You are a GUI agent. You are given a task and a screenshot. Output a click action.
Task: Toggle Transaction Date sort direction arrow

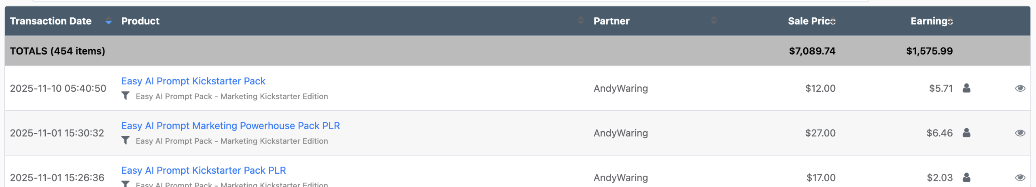(108, 21)
